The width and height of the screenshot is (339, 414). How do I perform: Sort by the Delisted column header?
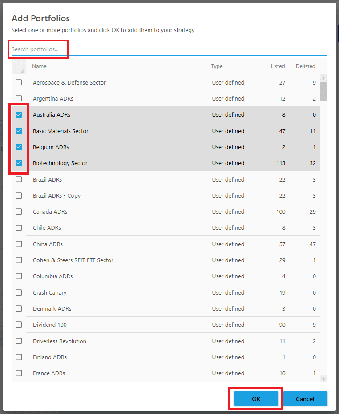pyautogui.click(x=305, y=66)
